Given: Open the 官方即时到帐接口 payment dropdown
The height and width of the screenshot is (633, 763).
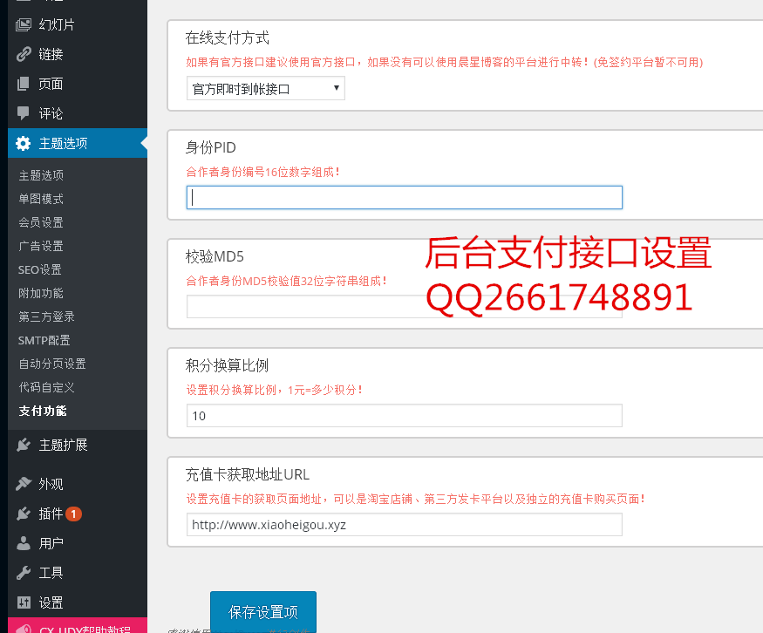Looking at the screenshot, I should (x=265, y=88).
